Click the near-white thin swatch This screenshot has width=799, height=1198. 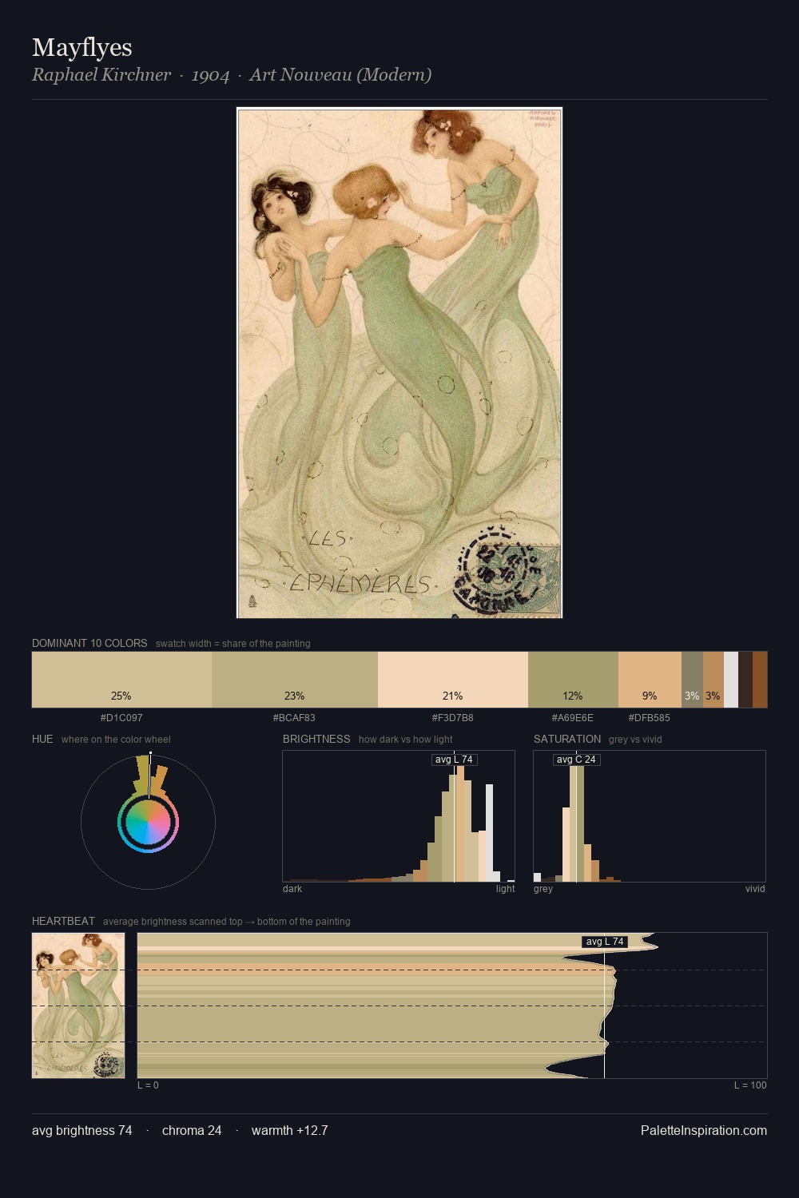coord(731,680)
